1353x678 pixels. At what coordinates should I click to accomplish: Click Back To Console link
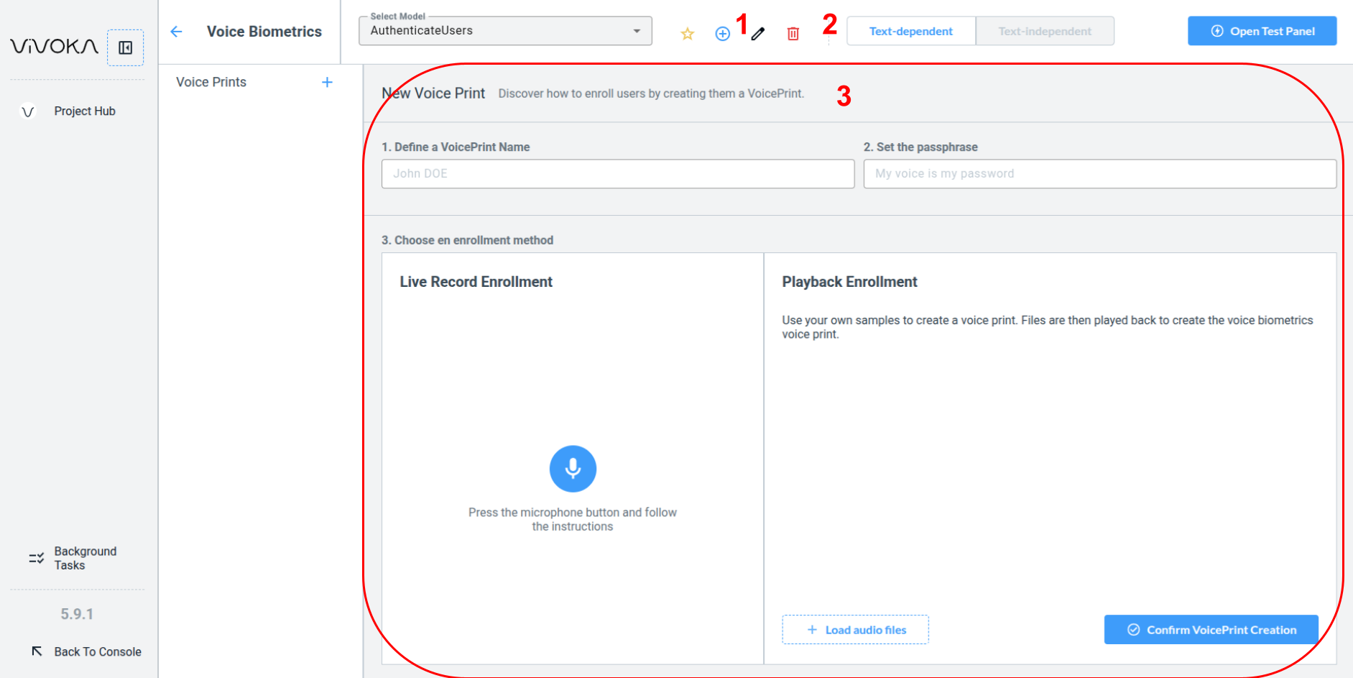(x=97, y=651)
